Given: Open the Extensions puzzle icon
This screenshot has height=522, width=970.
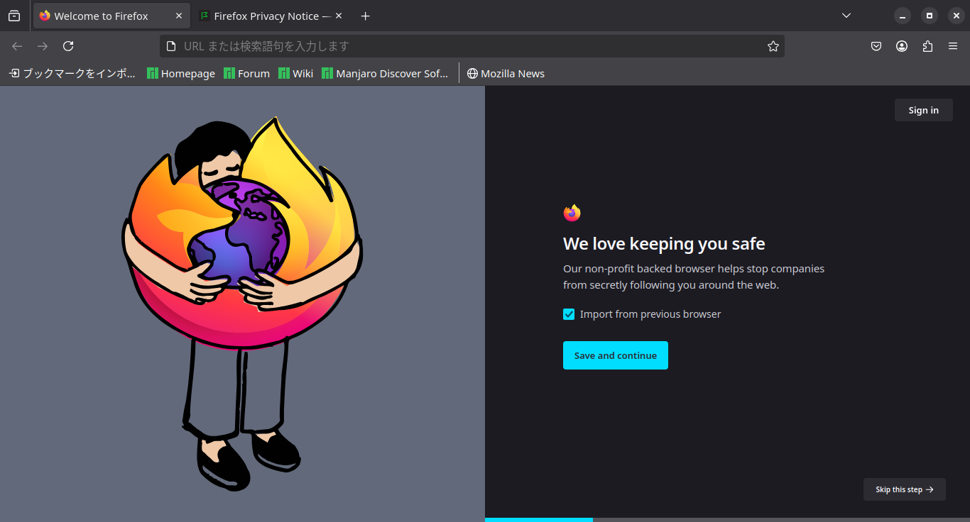Looking at the screenshot, I should 927,46.
